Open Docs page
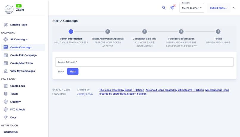240x137 pixels. 13,117
